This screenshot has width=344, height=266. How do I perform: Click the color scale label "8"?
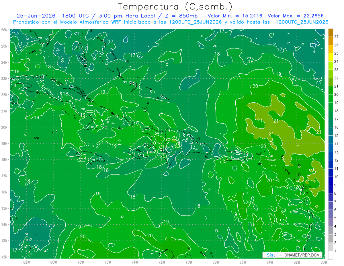[x=335, y=193]
